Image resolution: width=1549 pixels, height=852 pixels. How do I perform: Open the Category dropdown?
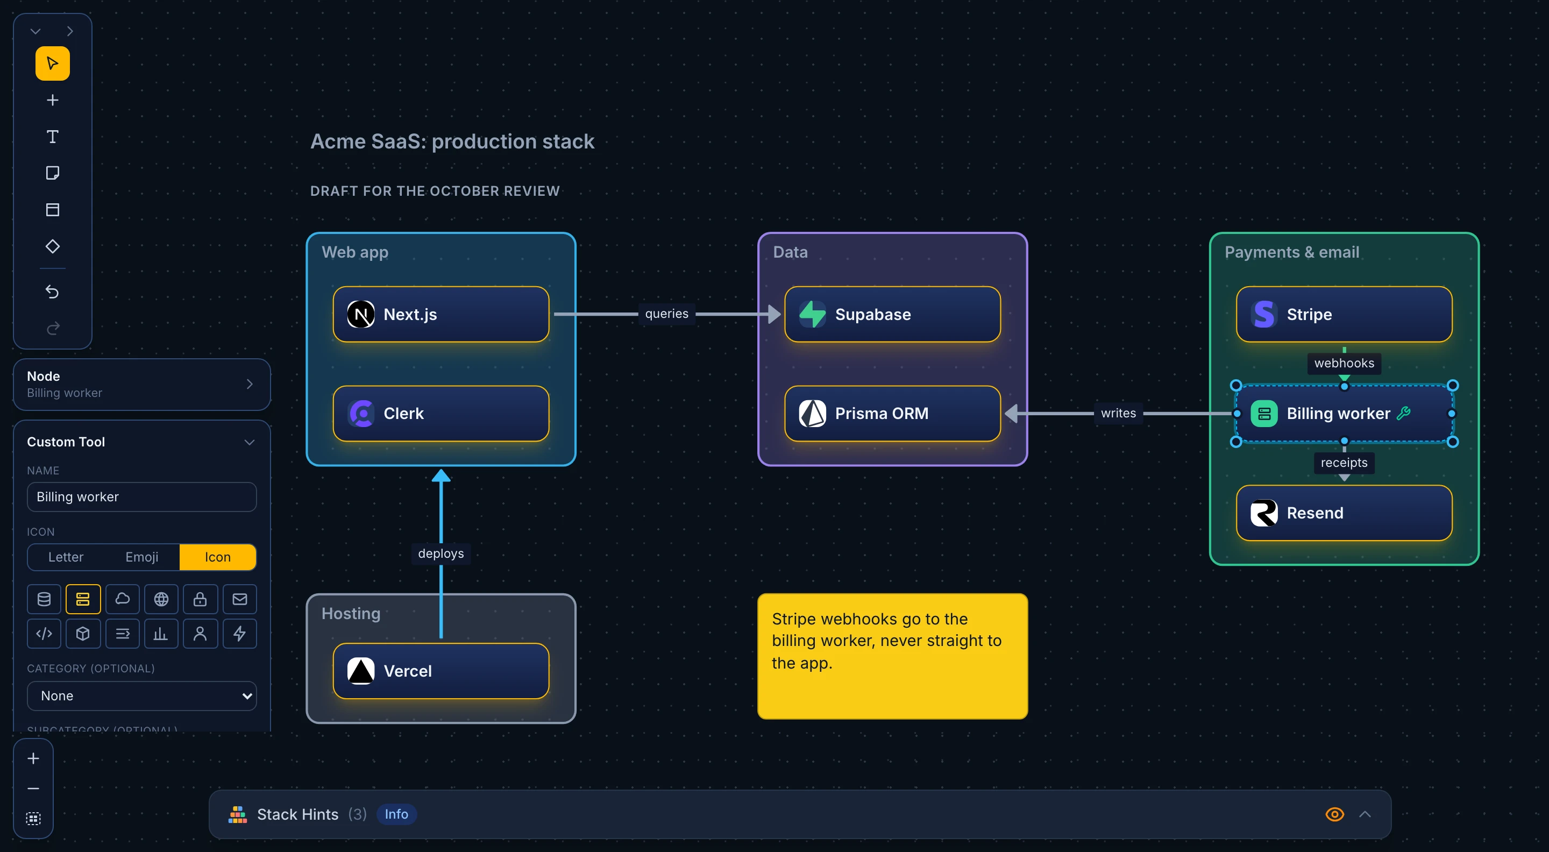142,695
